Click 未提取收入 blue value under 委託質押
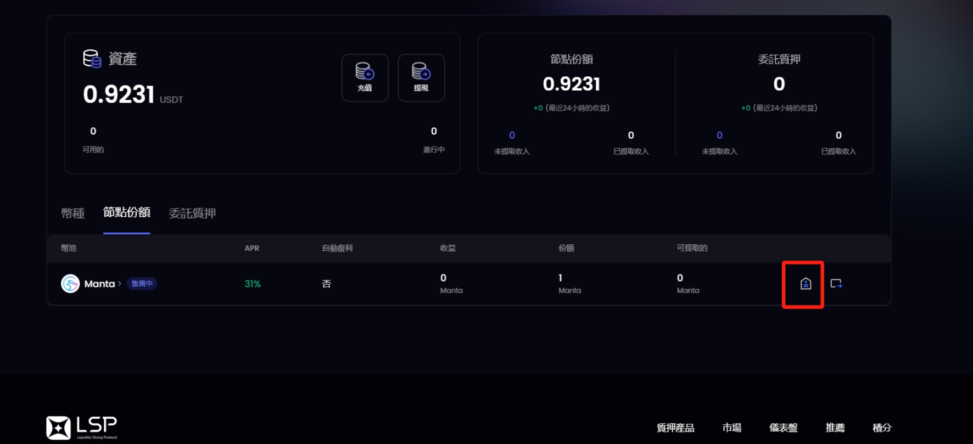Screen dimensions: 973x444 pyautogui.click(x=719, y=136)
